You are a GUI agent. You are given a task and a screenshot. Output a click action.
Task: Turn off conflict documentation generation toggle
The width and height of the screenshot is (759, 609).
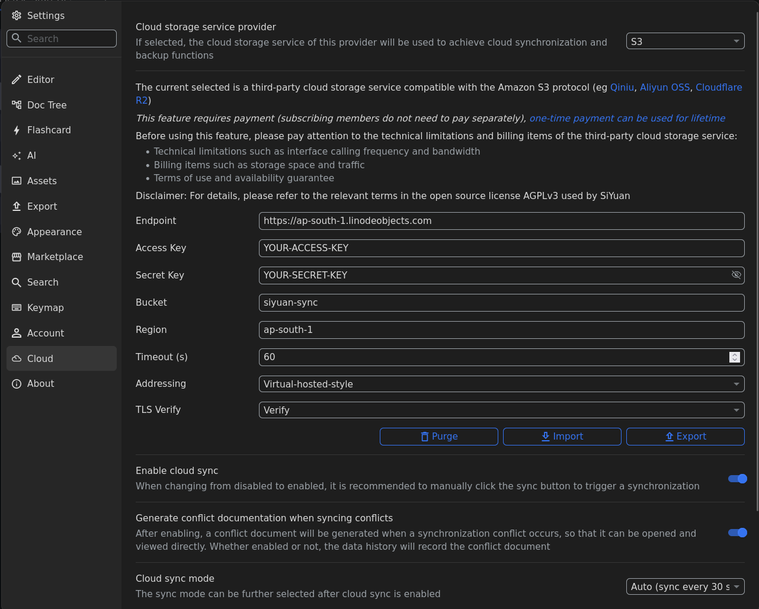click(737, 533)
